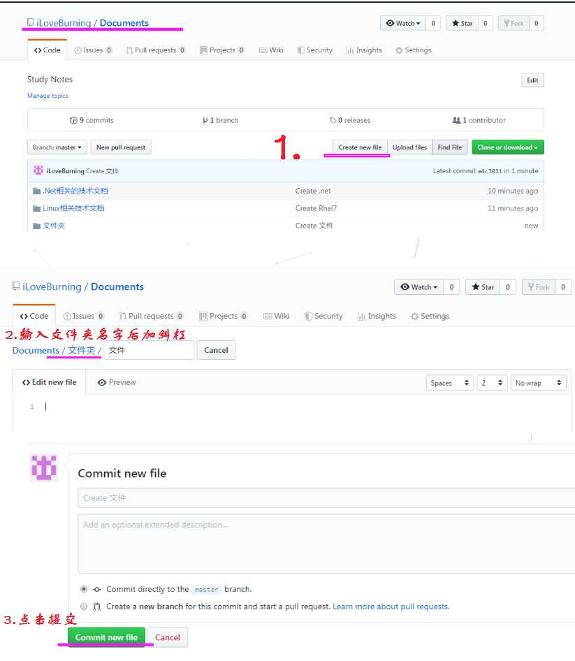Star the repository in upper header
Image resolution: width=575 pixels, height=661 pixels.
click(462, 23)
